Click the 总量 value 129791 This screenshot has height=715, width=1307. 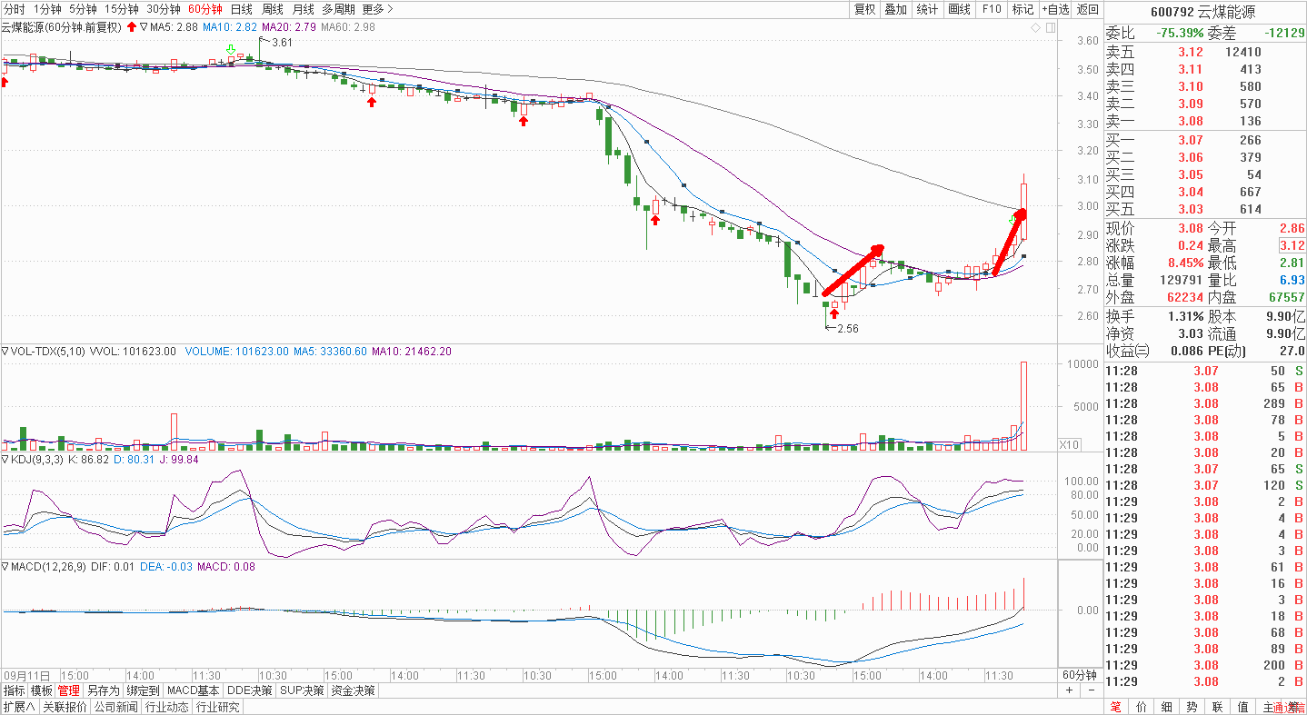1182,281
